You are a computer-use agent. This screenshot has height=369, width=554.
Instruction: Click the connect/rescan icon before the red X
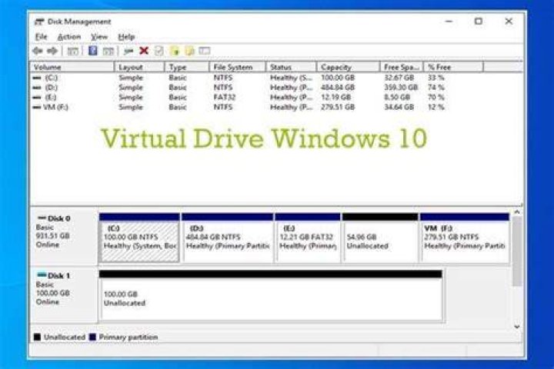click(128, 52)
